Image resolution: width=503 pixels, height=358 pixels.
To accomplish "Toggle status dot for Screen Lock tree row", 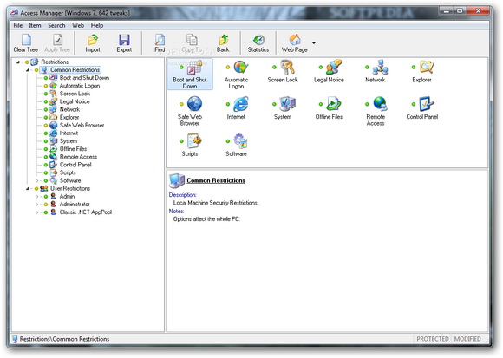I will [x=46, y=94].
